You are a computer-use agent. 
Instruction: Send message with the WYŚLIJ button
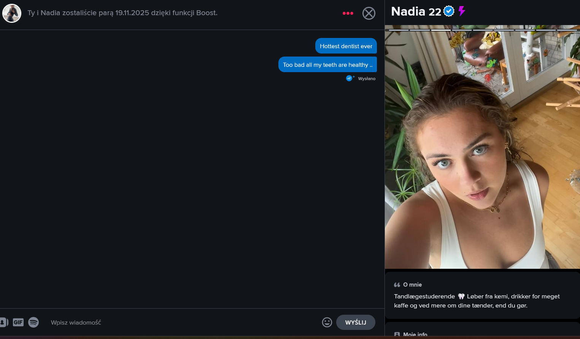pos(356,322)
